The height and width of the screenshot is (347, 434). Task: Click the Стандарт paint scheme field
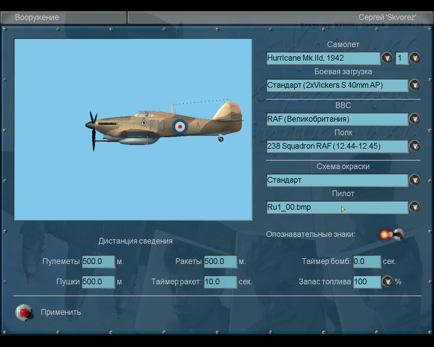[x=337, y=180]
